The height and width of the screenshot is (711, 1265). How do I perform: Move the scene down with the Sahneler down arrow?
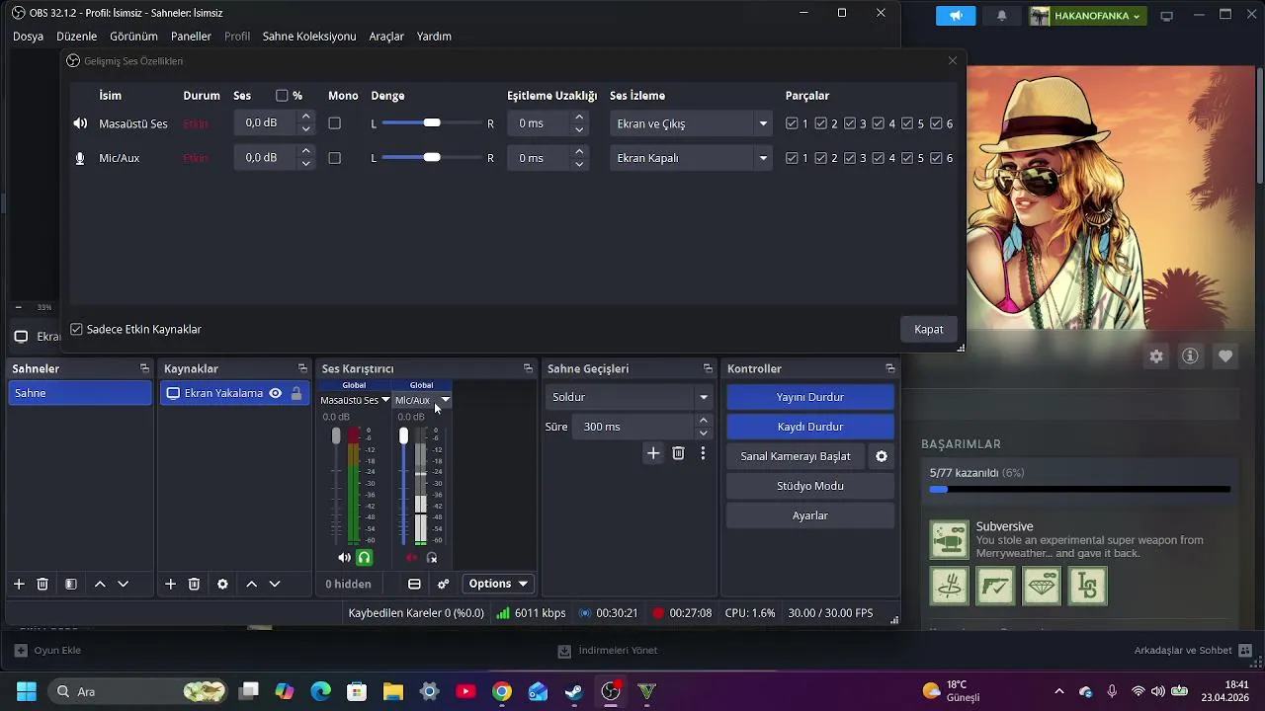pos(124,584)
